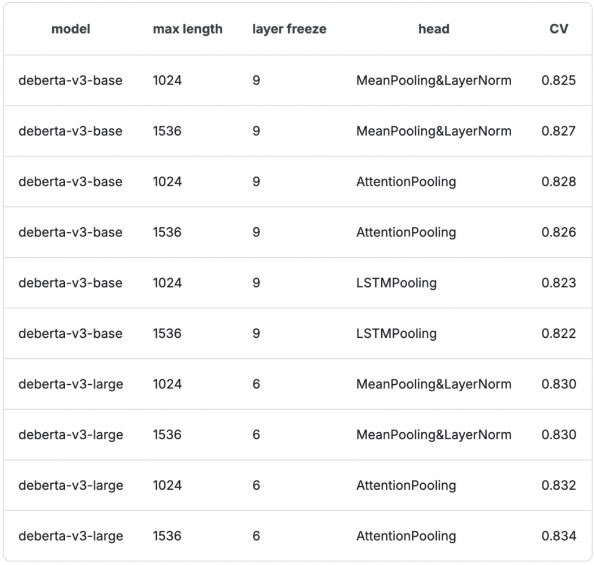The width and height of the screenshot is (594, 565).
Task: Click the 0.823 CV value
Action: 559,283
